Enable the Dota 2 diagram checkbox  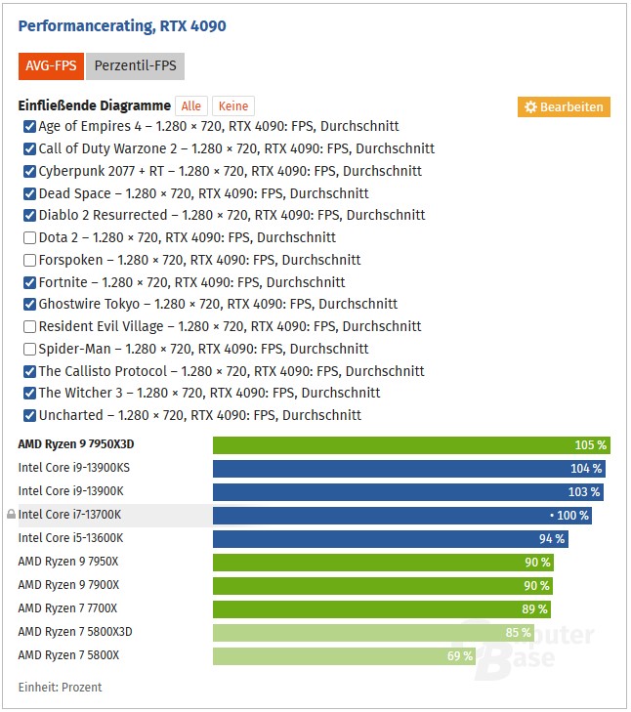click(29, 237)
